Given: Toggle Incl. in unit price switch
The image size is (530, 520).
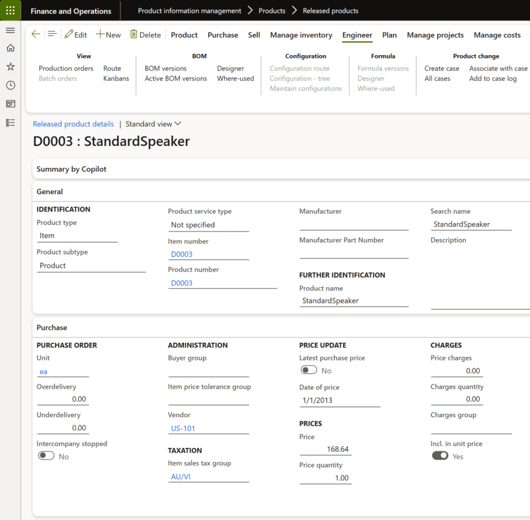Looking at the screenshot, I should point(440,456).
